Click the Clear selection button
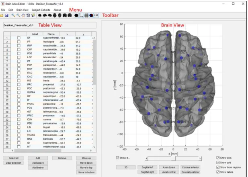248x177 pixels. click(x=14, y=163)
